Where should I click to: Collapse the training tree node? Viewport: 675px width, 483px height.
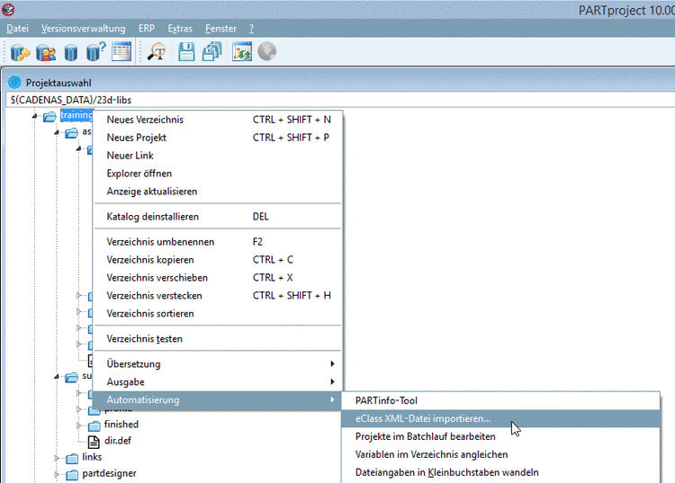tap(35, 116)
